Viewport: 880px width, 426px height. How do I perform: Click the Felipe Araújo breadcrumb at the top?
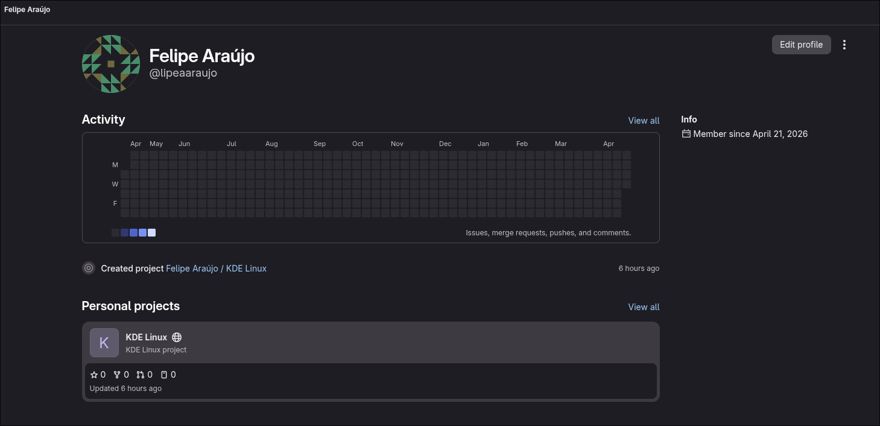click(x=27, y=10)
